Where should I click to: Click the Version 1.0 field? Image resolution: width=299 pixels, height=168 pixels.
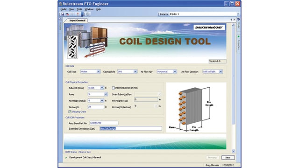coord(218,61)
